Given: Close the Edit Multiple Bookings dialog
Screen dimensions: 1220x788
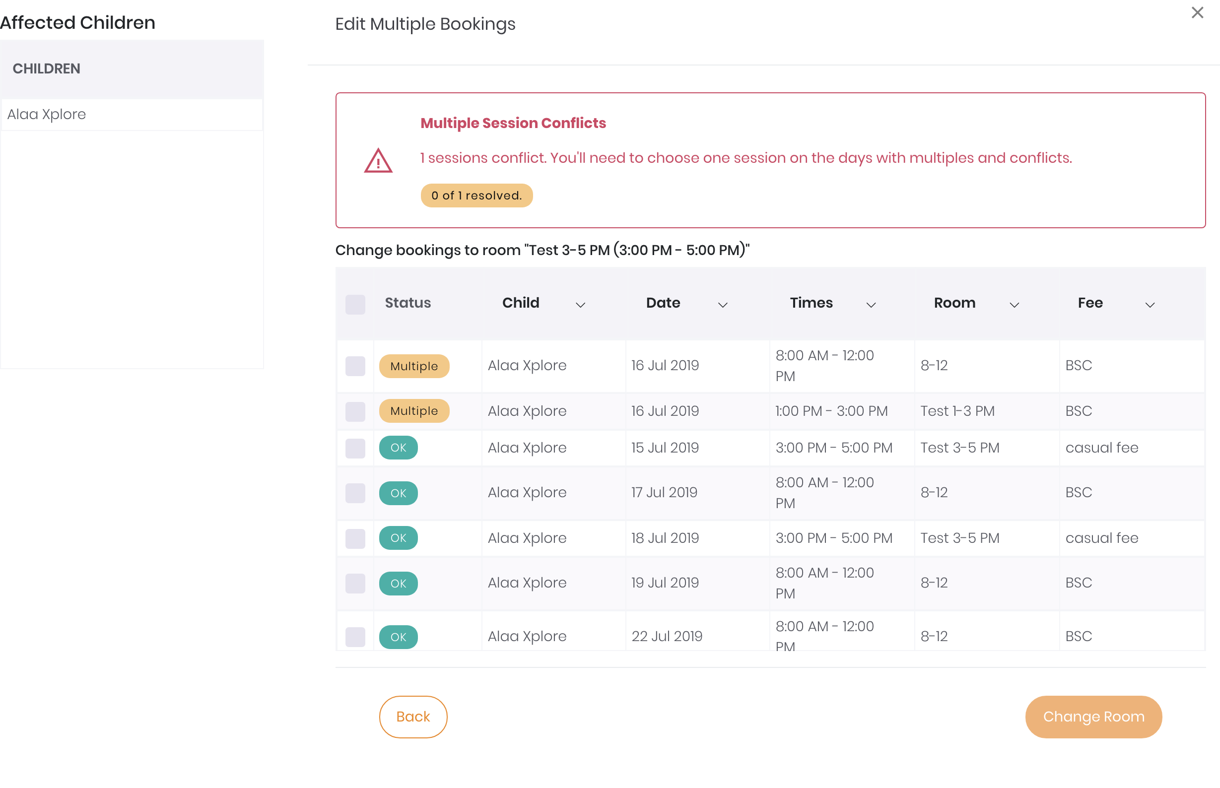Looking at the screenshot, I should tap(1197, 13).
